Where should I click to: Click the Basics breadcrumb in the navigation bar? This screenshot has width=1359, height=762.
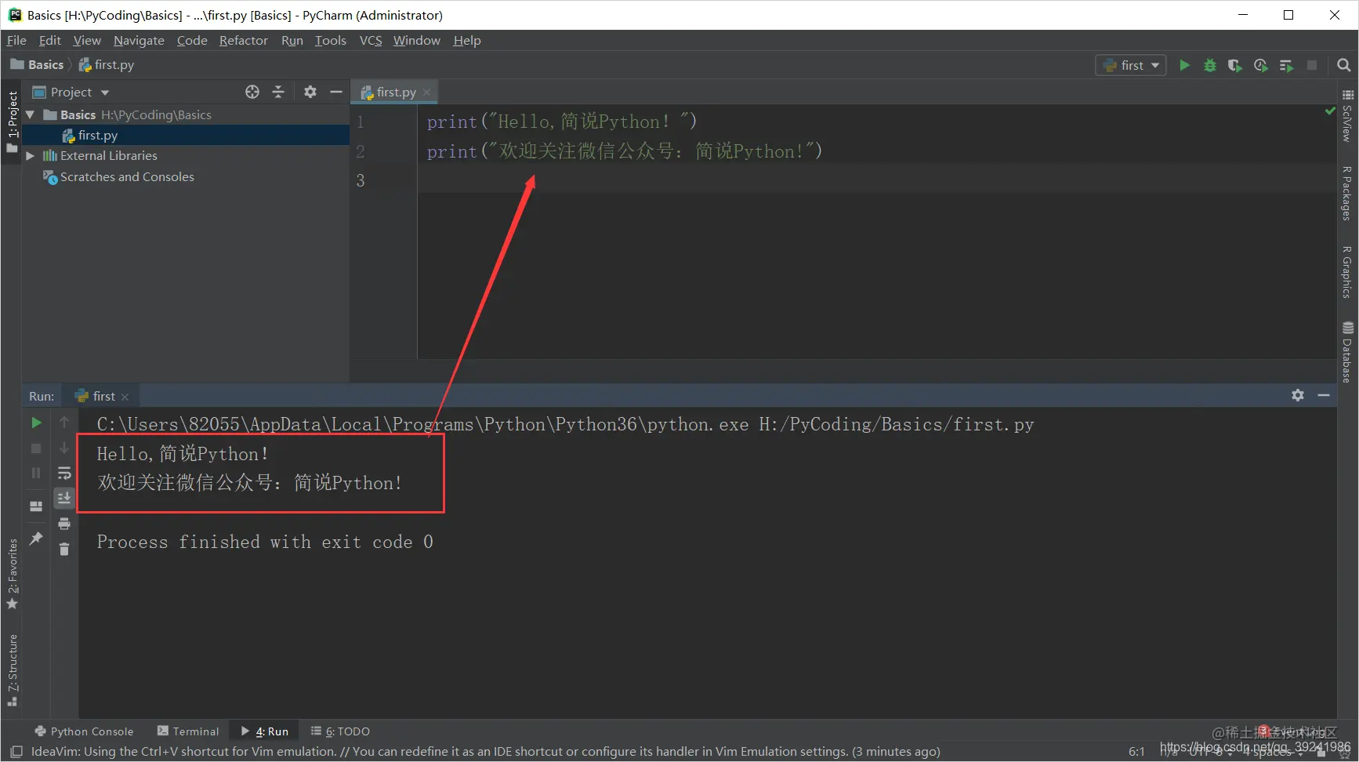point(37,65)
